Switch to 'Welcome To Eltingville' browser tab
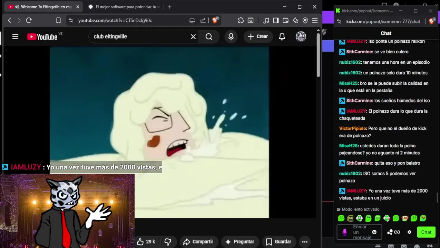 click(x=43, y=7)
